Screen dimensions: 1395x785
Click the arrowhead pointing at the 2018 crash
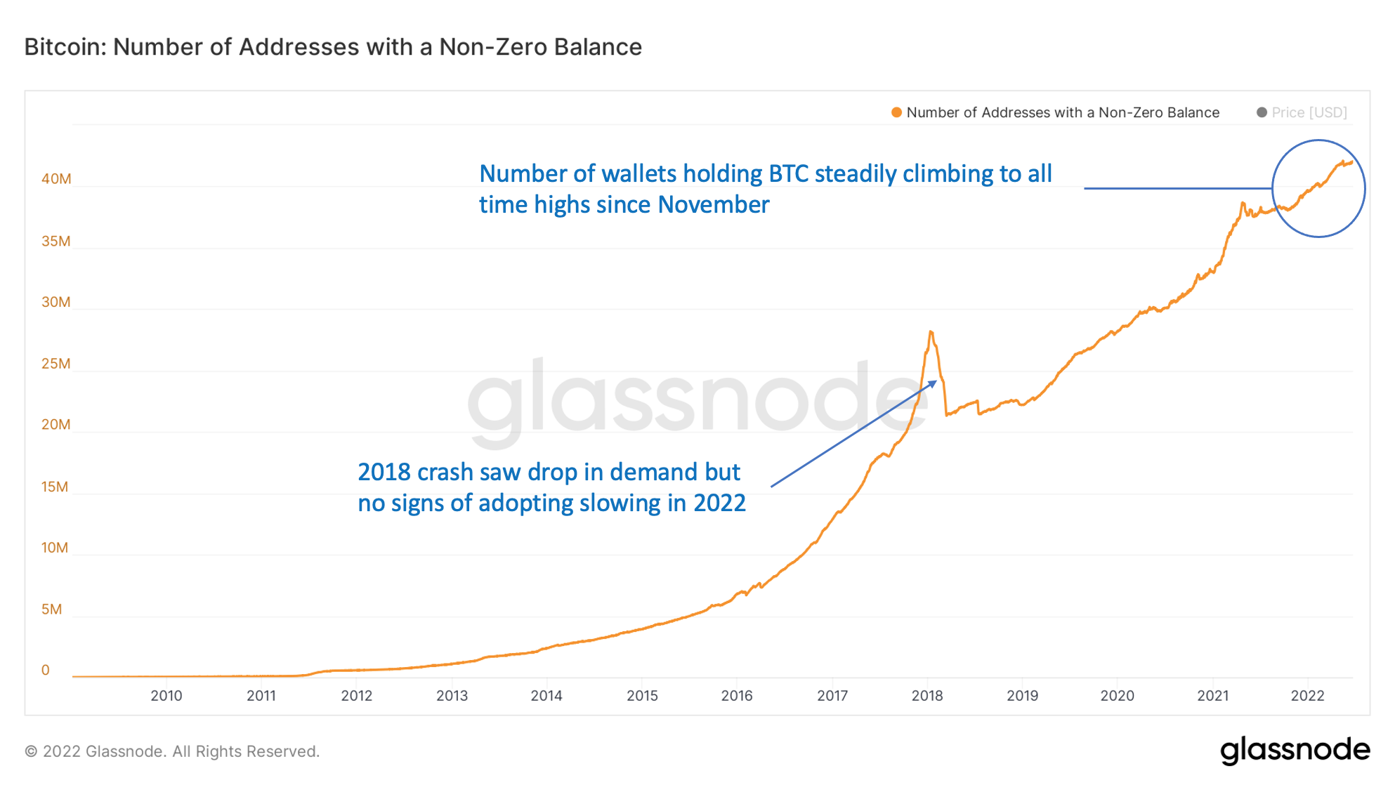point(933,383)
